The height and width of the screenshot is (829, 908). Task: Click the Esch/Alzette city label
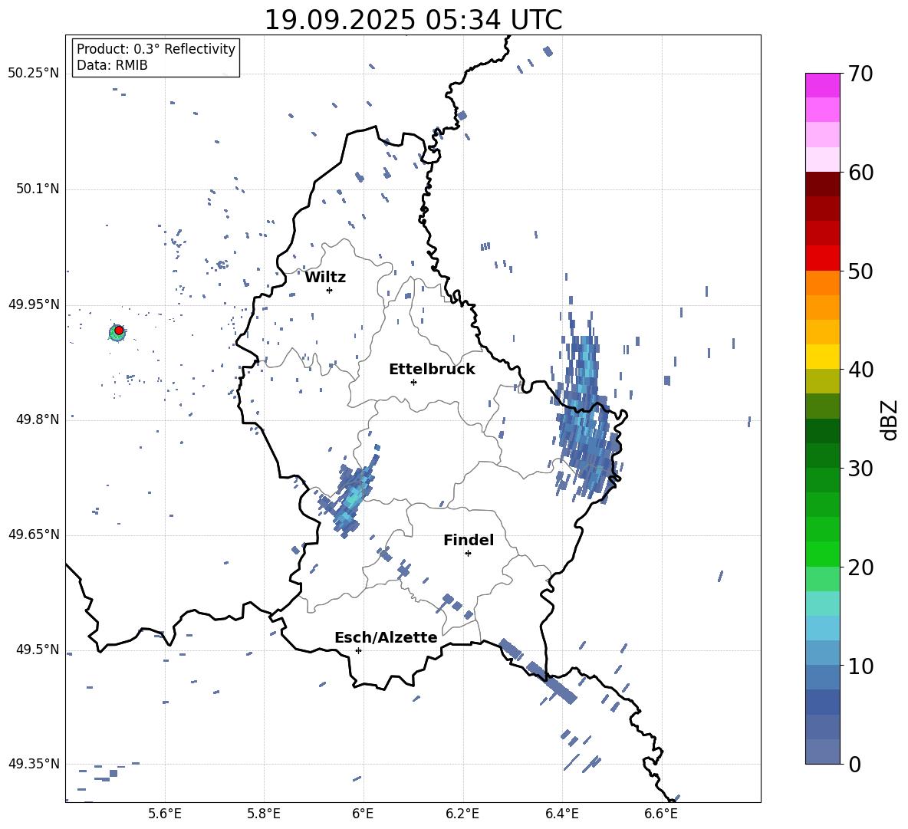pyautogui.click(x=386, y=637)
